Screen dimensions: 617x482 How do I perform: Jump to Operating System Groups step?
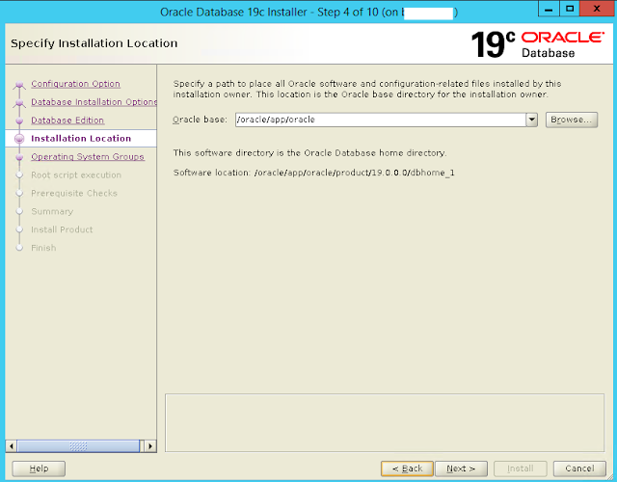coord(88,156)
